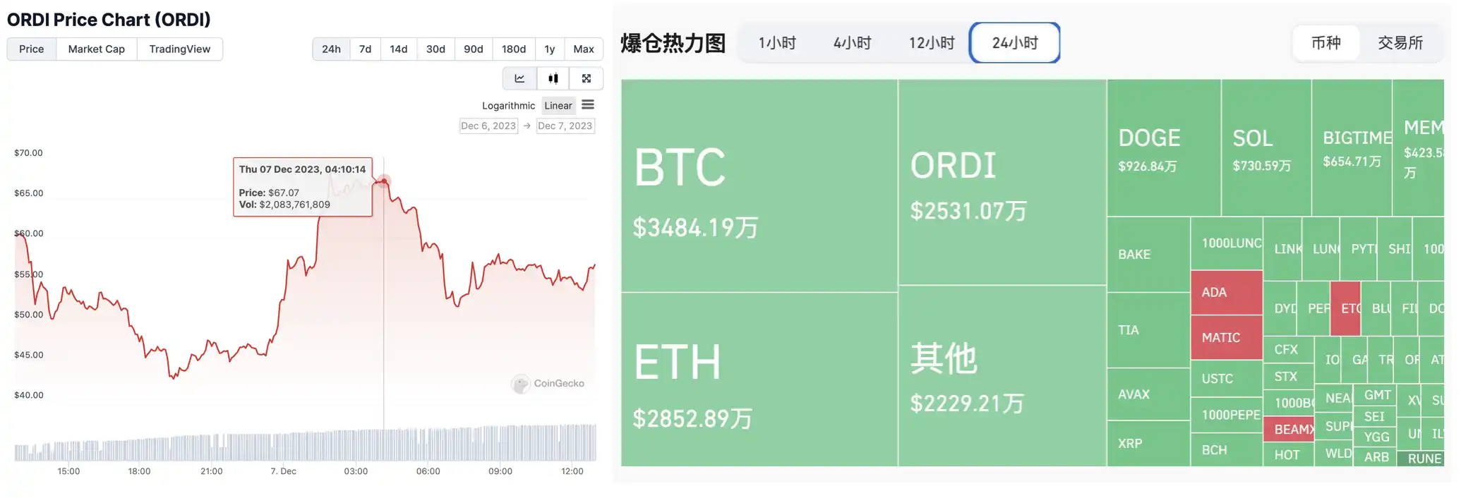Open the chart hamburger menu
Viewport: 1461px width, 498px height.
pos(588,105)
